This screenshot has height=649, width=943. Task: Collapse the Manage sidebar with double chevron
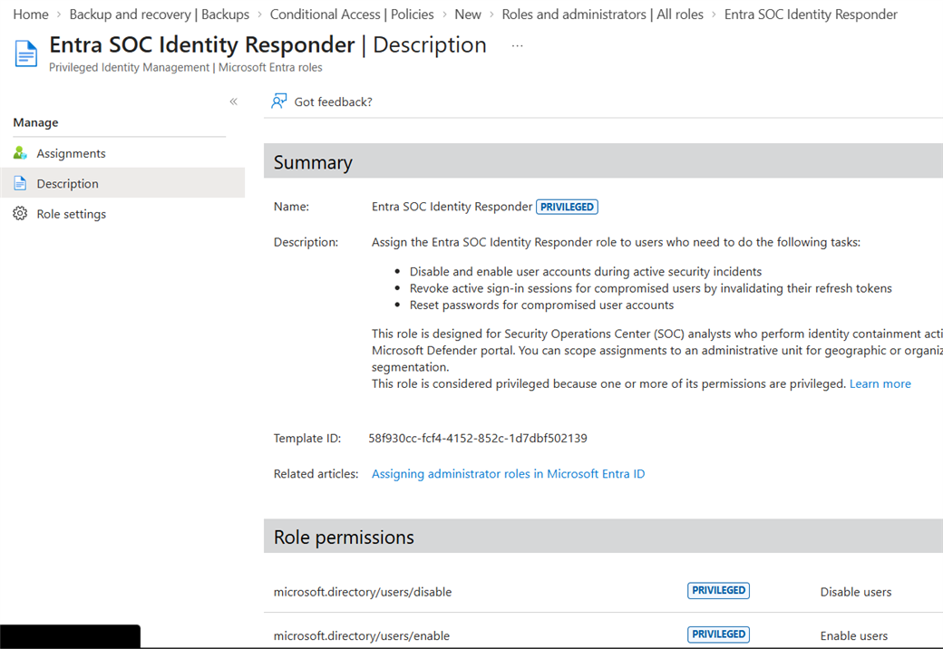233,102
